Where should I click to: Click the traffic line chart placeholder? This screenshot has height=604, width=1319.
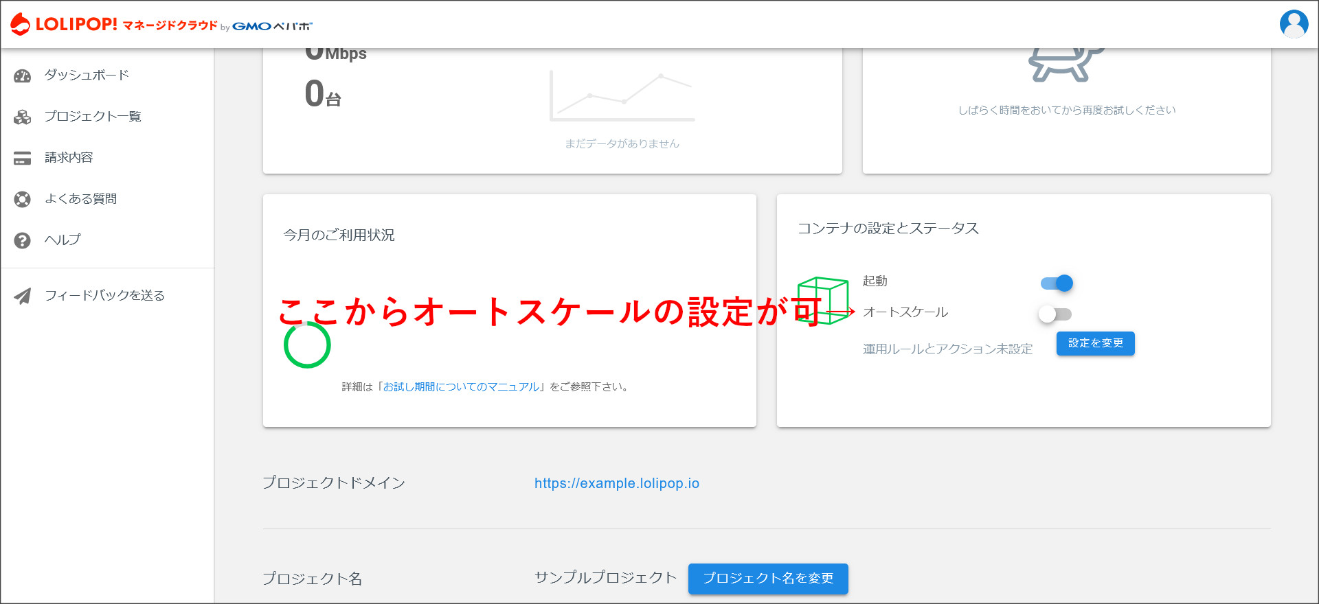tap(622, 96)
